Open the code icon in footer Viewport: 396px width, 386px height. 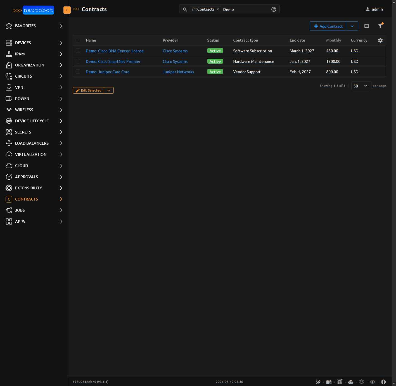click(x=373, y=382)
